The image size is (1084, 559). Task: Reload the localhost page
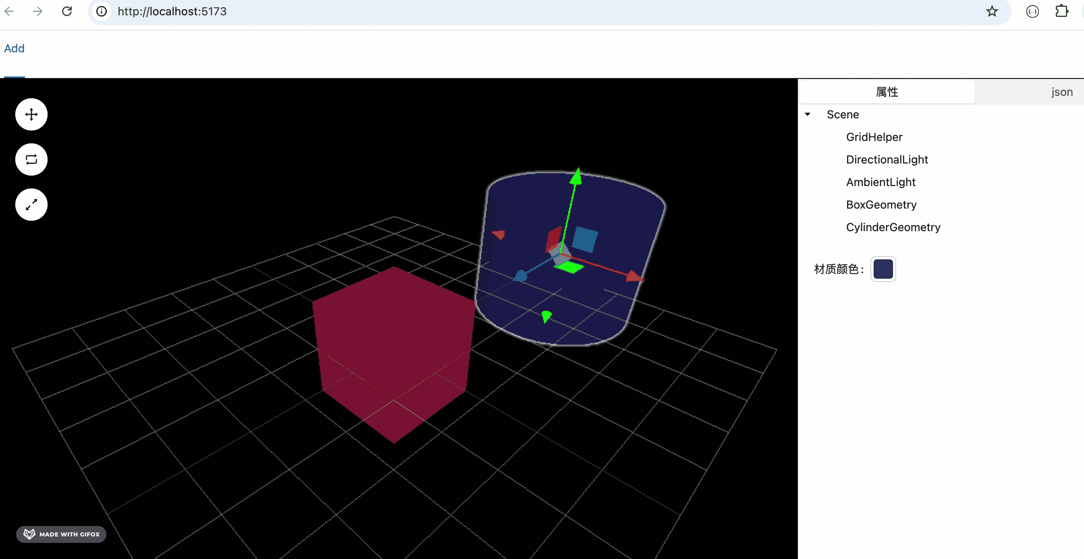[x=67, y=11]
